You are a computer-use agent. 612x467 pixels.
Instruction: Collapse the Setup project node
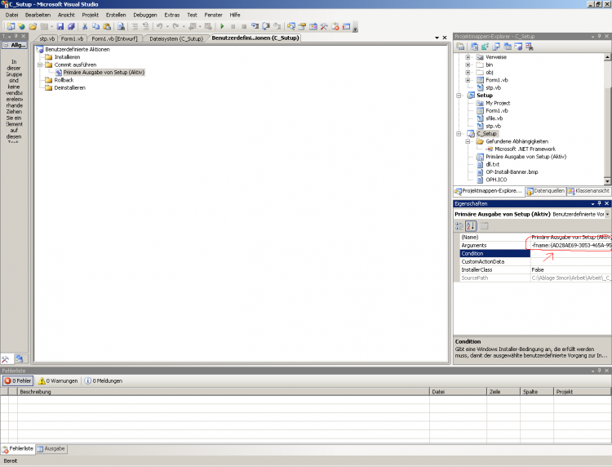coord(459,96)
